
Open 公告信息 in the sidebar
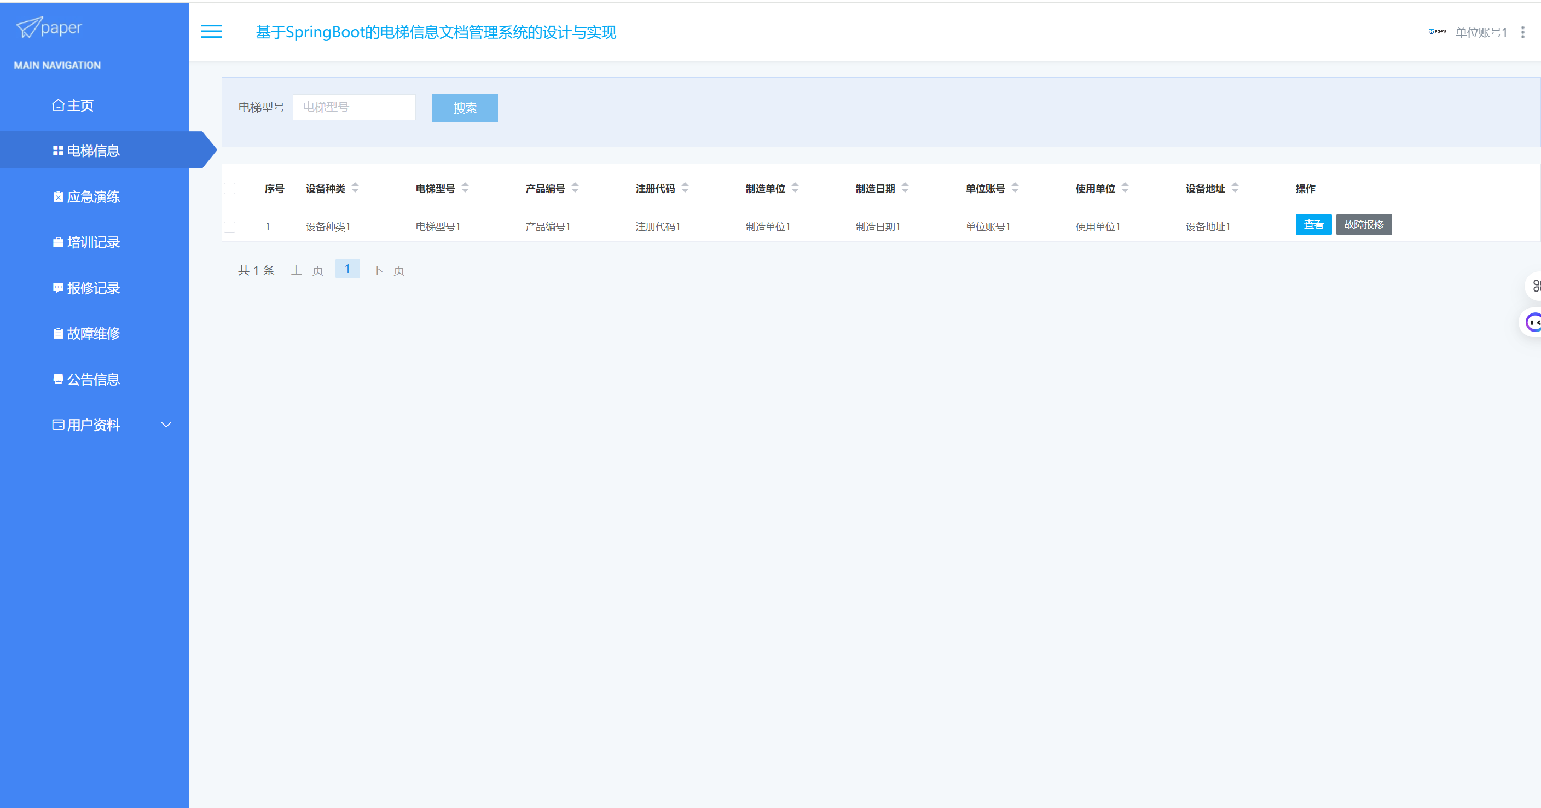coord(87,380)
